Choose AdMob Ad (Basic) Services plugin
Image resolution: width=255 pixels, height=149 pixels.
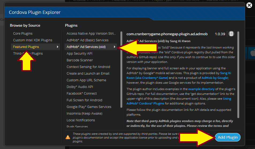click(87, 40)
